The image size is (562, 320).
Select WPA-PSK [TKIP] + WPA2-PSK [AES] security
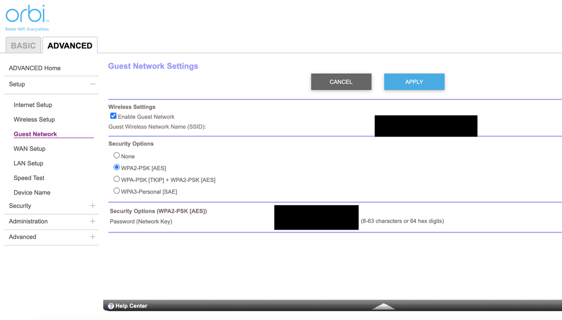(x=117, y=179)
